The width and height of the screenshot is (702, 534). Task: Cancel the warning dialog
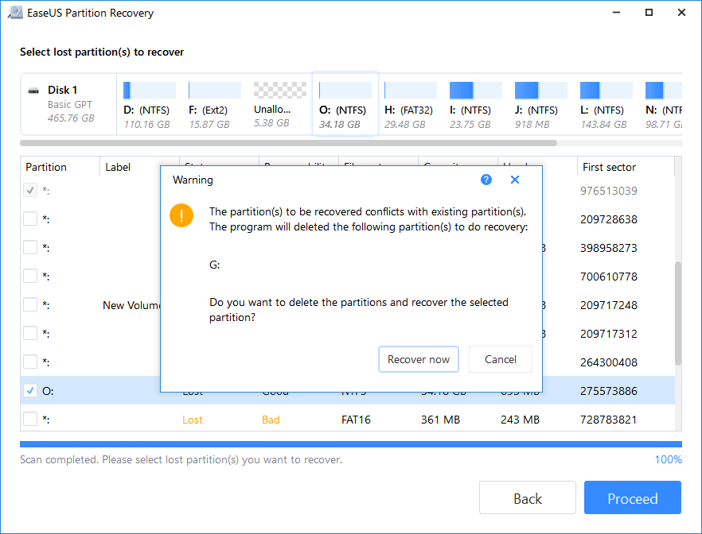(500, 359)
